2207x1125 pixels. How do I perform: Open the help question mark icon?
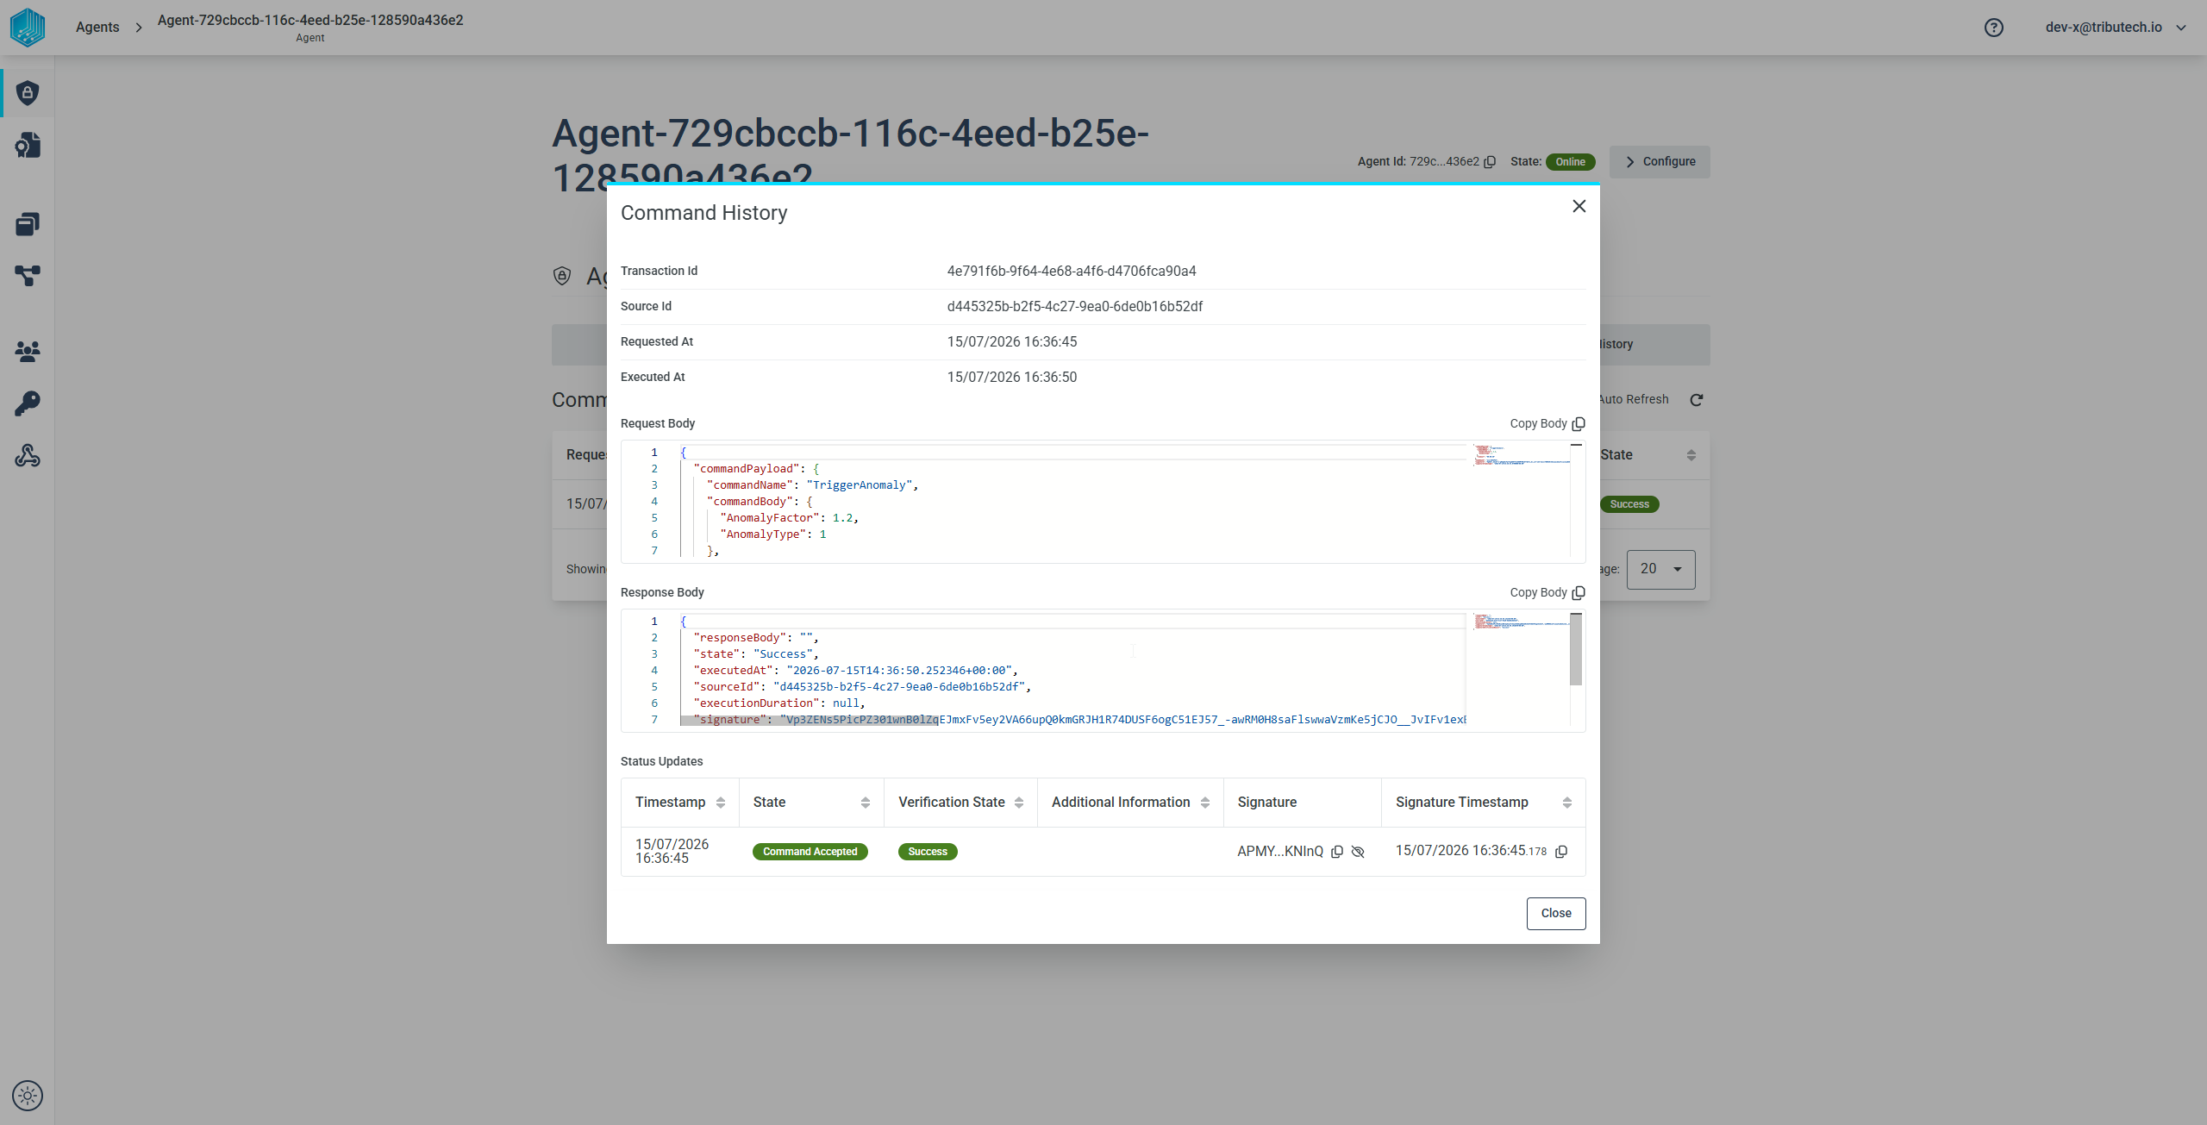(x=1993, y=28)
